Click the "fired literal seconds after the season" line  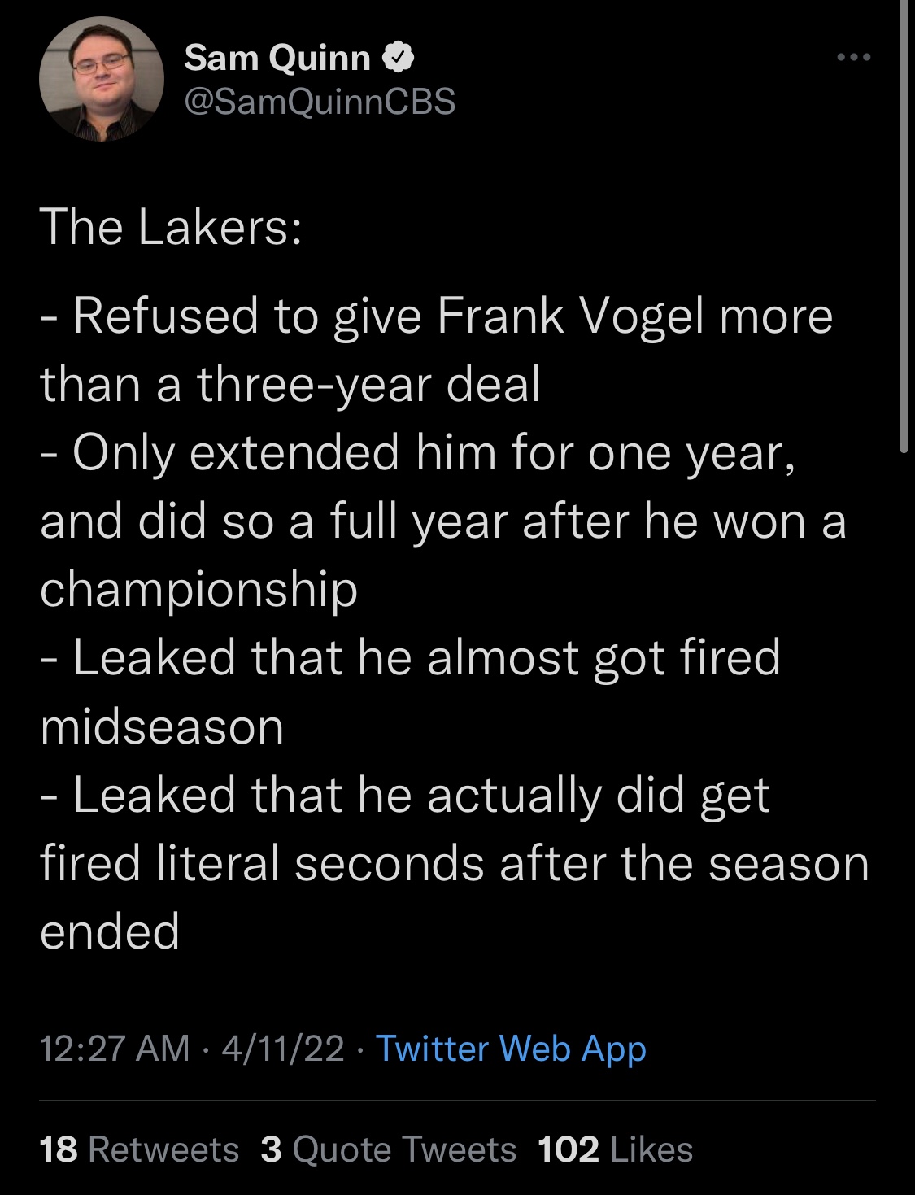(x=454, y=862)
